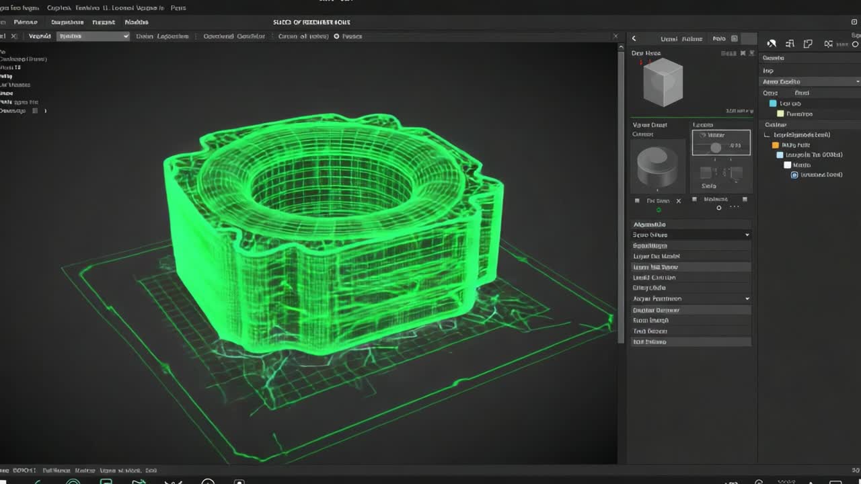Select the magnifier tool in the right toolbar
Image resolution: width=861 pixels, height=484 pixels.
pyautogui.click(x=772, y=43)
